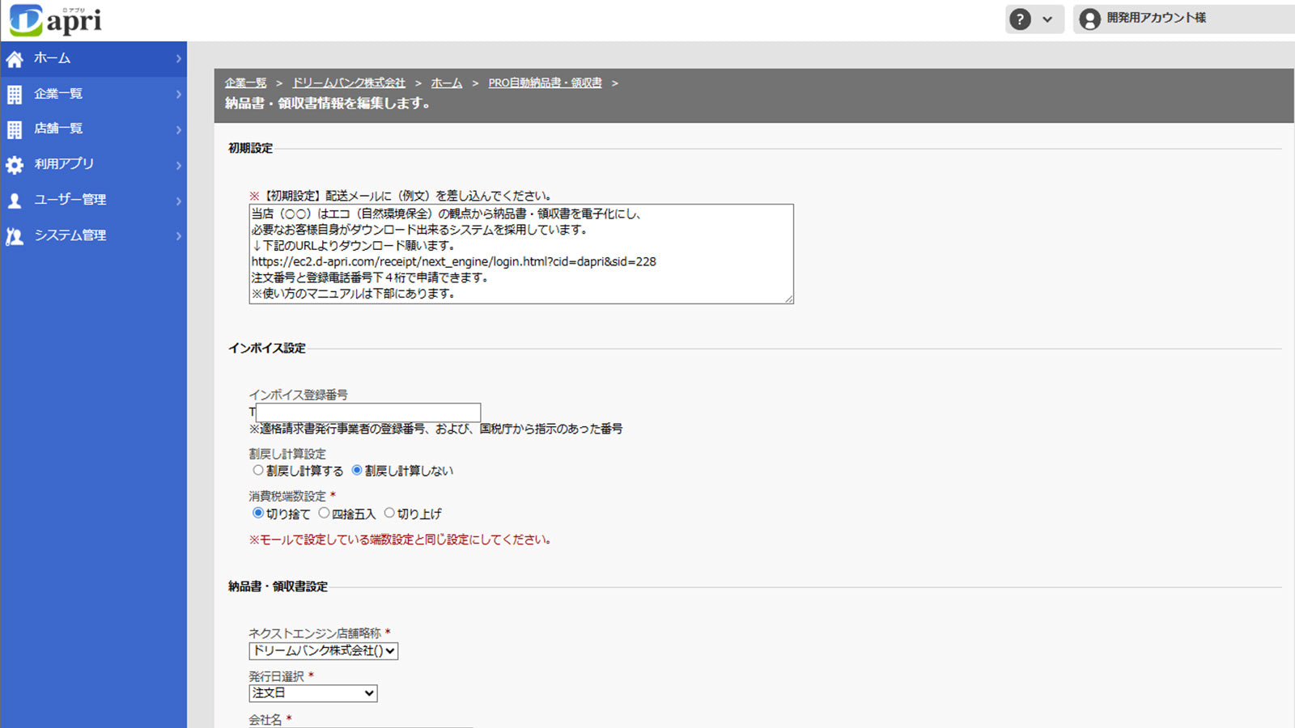Follow the ドリームバンク株式会社 breadcrumb link

click(348, 83)
